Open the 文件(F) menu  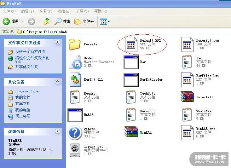[9, 11]
